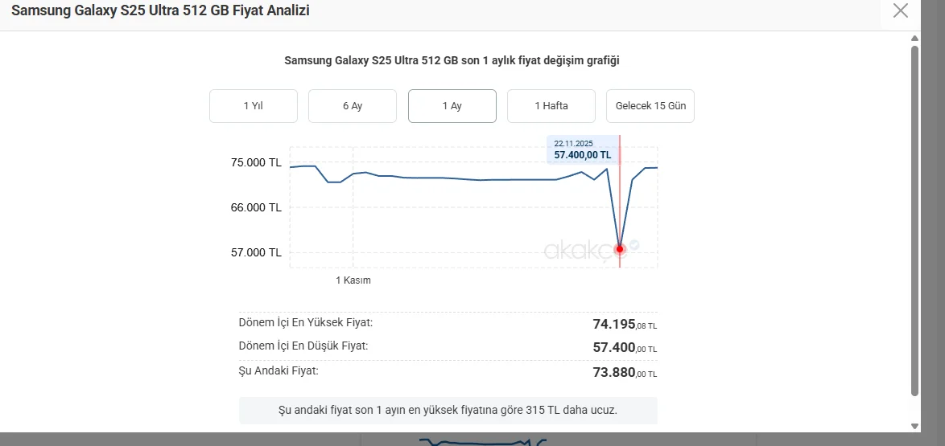The image size is (945, 446).
Task: Open the Gelecek 15 Gün forecast
Action: 650,106
